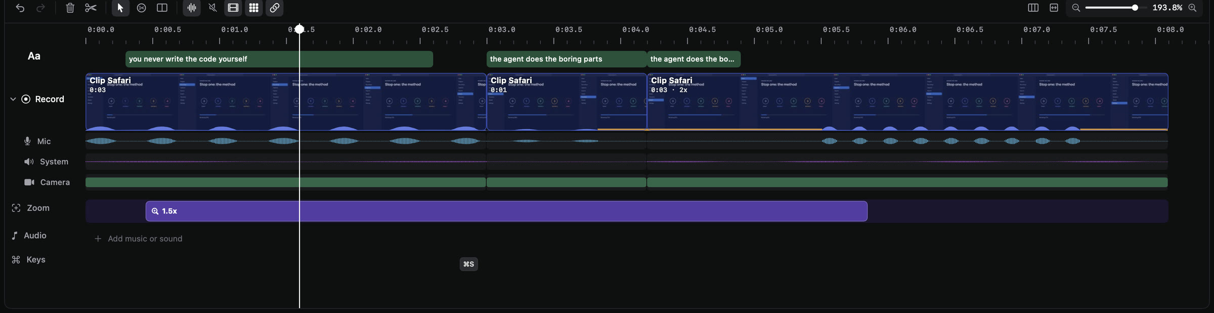The width and height of the screenshot is (1214, 313).
Task: Select caption 'the agent does the boring parts'
Action: click(567, 59)
